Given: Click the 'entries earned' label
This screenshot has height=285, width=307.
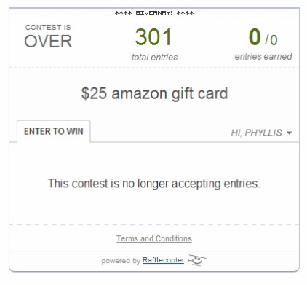Looking at the screenshot, I should (263, 57).
